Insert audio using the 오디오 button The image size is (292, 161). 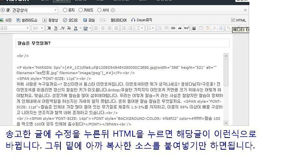pos(70,20)
